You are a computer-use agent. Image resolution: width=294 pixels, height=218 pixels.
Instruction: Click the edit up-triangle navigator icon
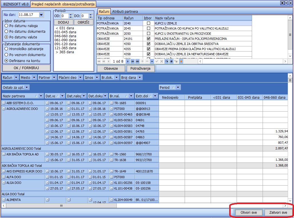tap(152, 61)
